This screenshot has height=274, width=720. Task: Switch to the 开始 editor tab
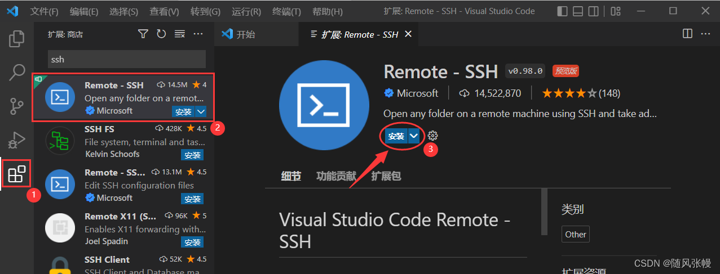tap(257, 34)
